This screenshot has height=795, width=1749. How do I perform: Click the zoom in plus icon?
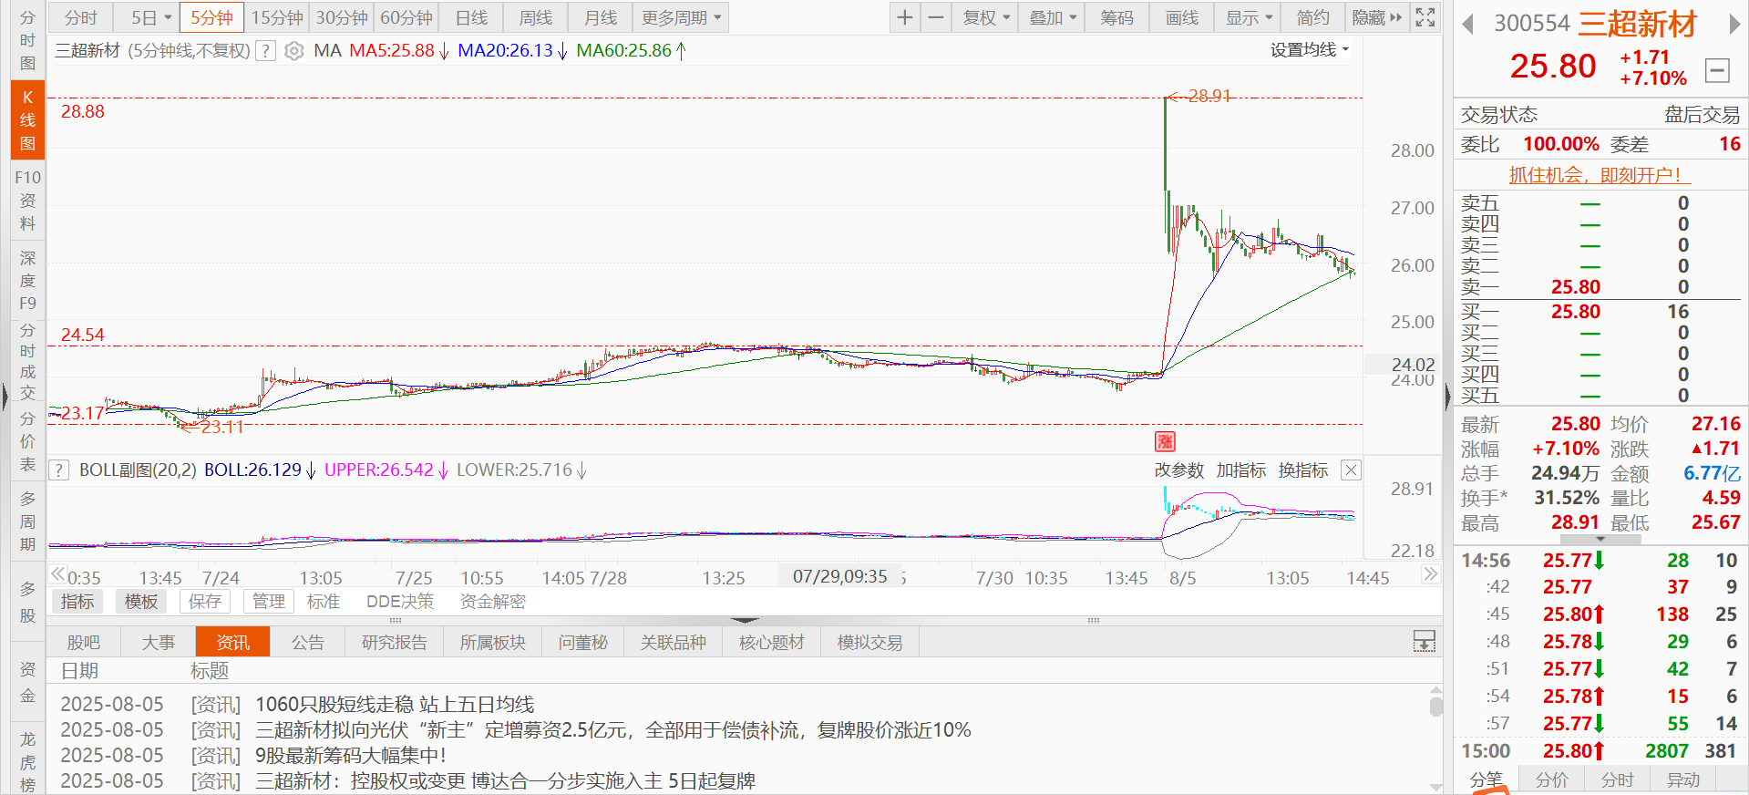point(904,17)
